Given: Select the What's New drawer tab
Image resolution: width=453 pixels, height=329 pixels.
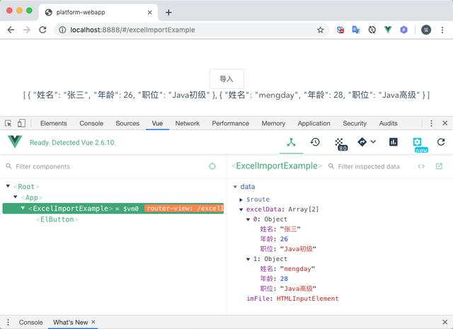Looking at the screenshot, I should click(x=71, y=322).
